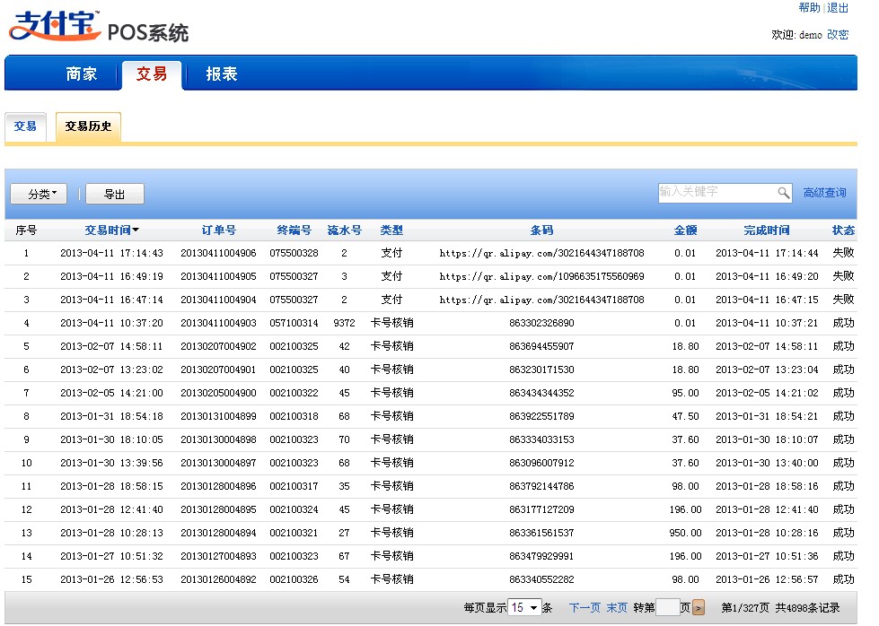This screenshot has width=879, height=626.
Task: Click the 改密 change password link
Action: point(838,35)
